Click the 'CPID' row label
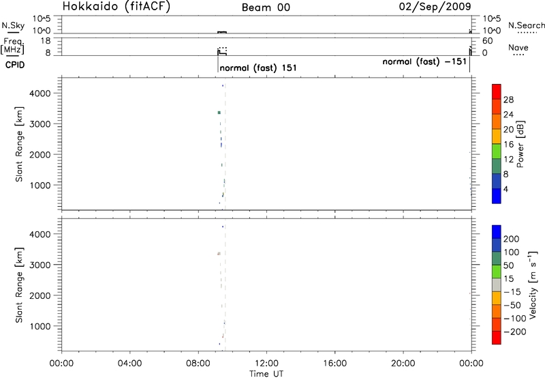Image resolution: width=545 pixels, height=378 pixels. 15,65
